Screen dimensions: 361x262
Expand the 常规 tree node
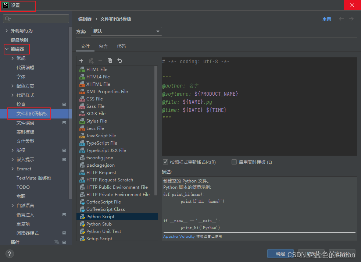click(12, 58)
